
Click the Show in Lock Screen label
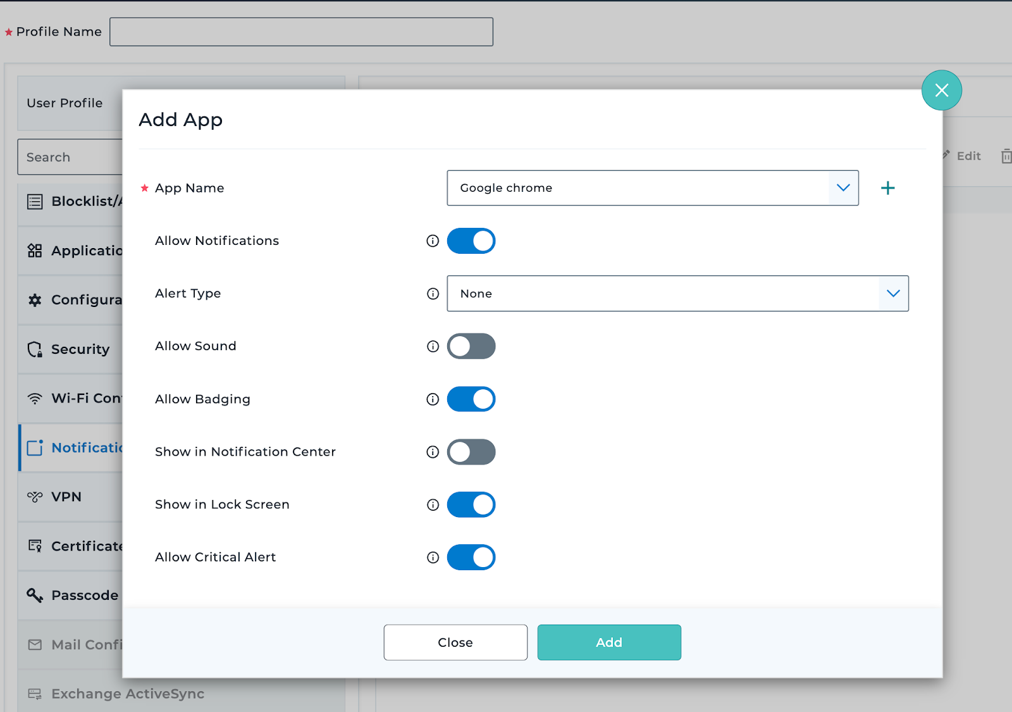click(x=222, y=504)
